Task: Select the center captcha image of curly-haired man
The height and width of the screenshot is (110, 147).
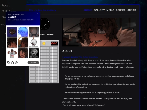Action: coord(23,42)
